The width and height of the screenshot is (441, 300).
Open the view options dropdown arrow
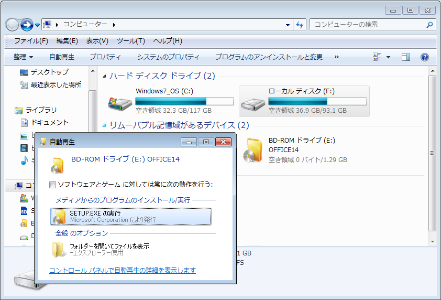(x=389, y=57)
